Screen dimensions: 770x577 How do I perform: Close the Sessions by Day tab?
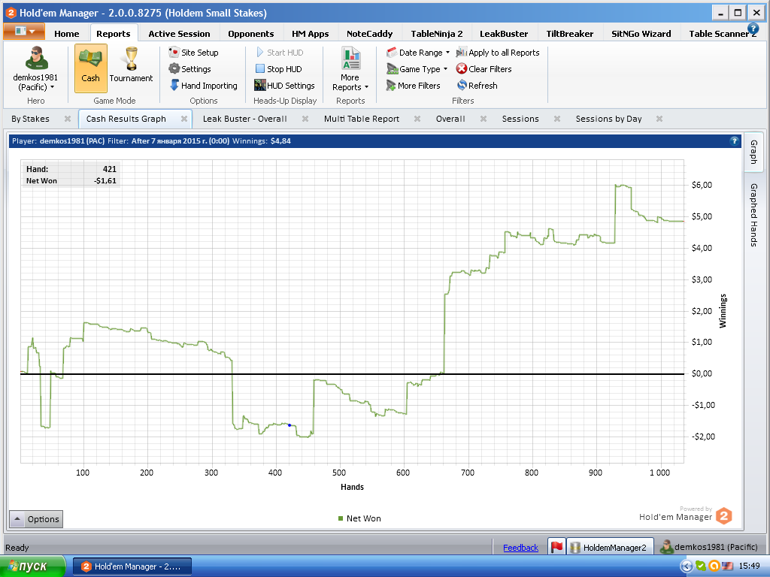pyautogui.click(x=659, y=119)
